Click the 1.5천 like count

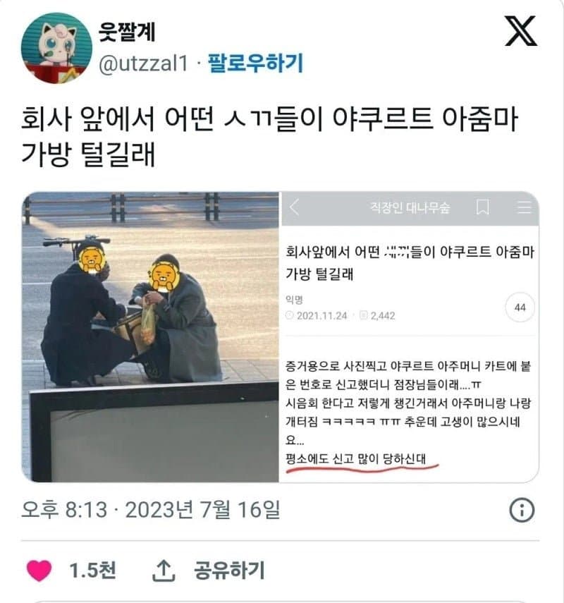click(x=92, y=571)
